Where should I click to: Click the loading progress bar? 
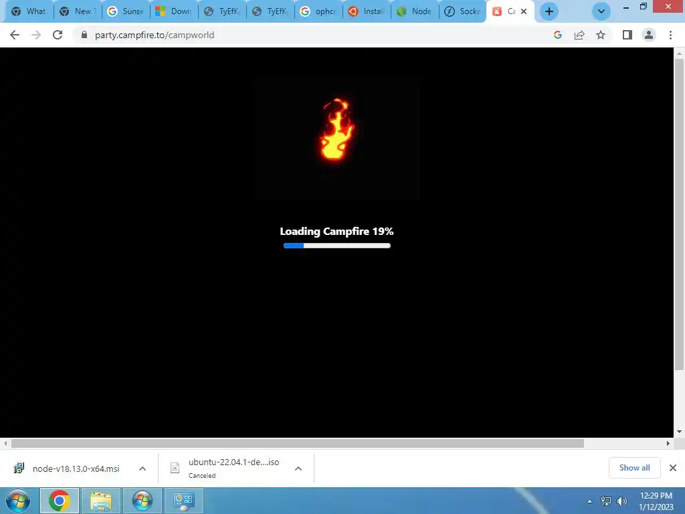coord(337,246)
